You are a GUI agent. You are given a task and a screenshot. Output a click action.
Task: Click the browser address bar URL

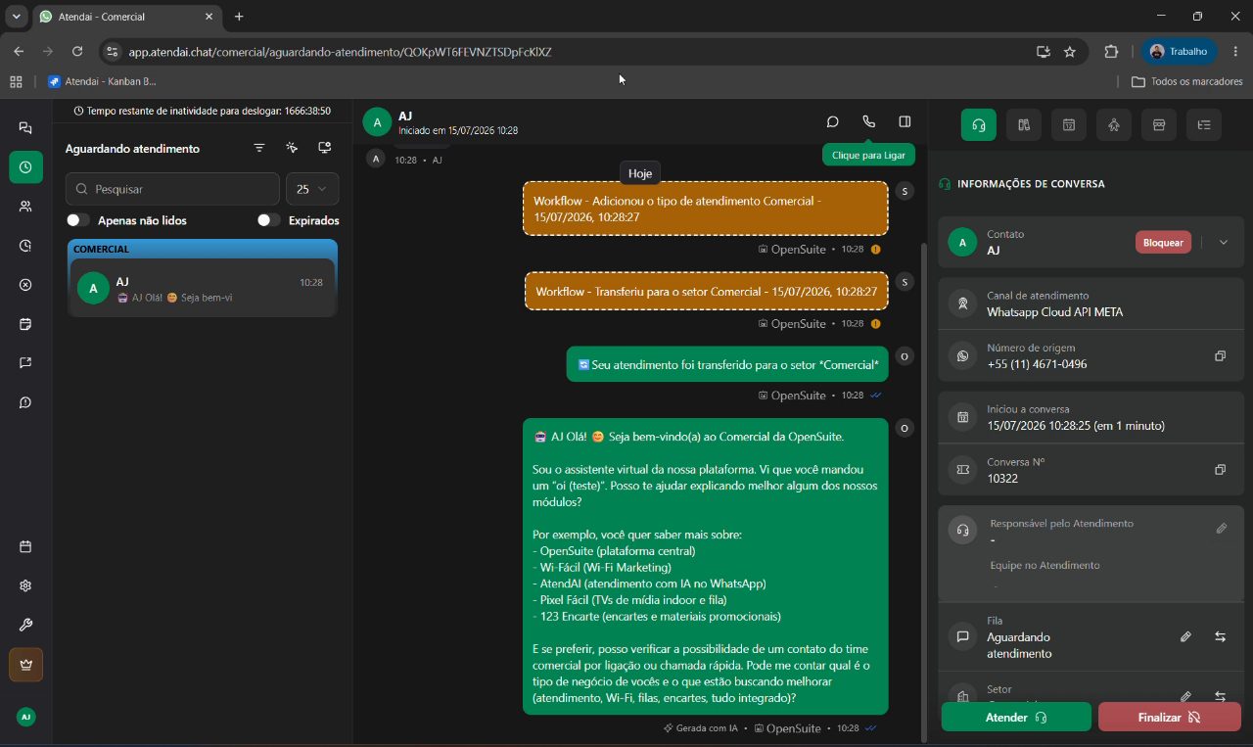tap(340, 52)
